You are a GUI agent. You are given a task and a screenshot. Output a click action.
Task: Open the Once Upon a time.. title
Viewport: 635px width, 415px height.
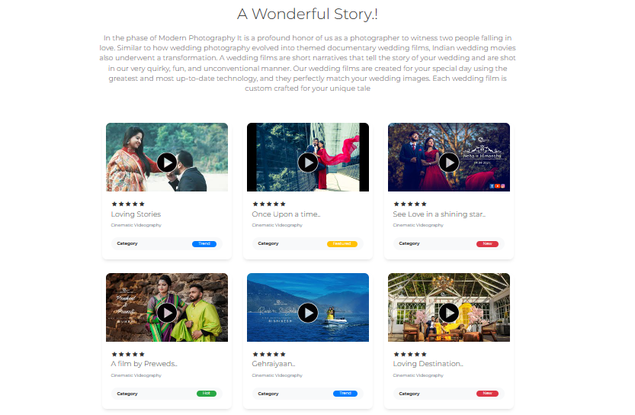(286, 214)
